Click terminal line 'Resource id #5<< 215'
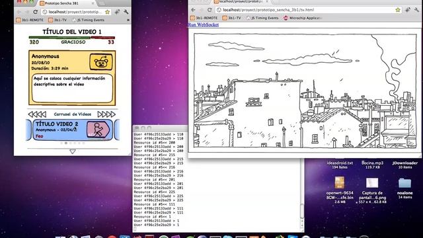This screenshot has width=423, height=238. [x=155, y=155]
